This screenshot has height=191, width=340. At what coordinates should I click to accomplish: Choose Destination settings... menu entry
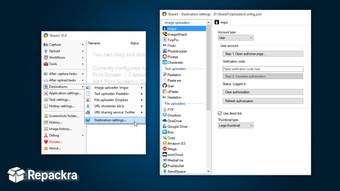(x=115, y=120)
